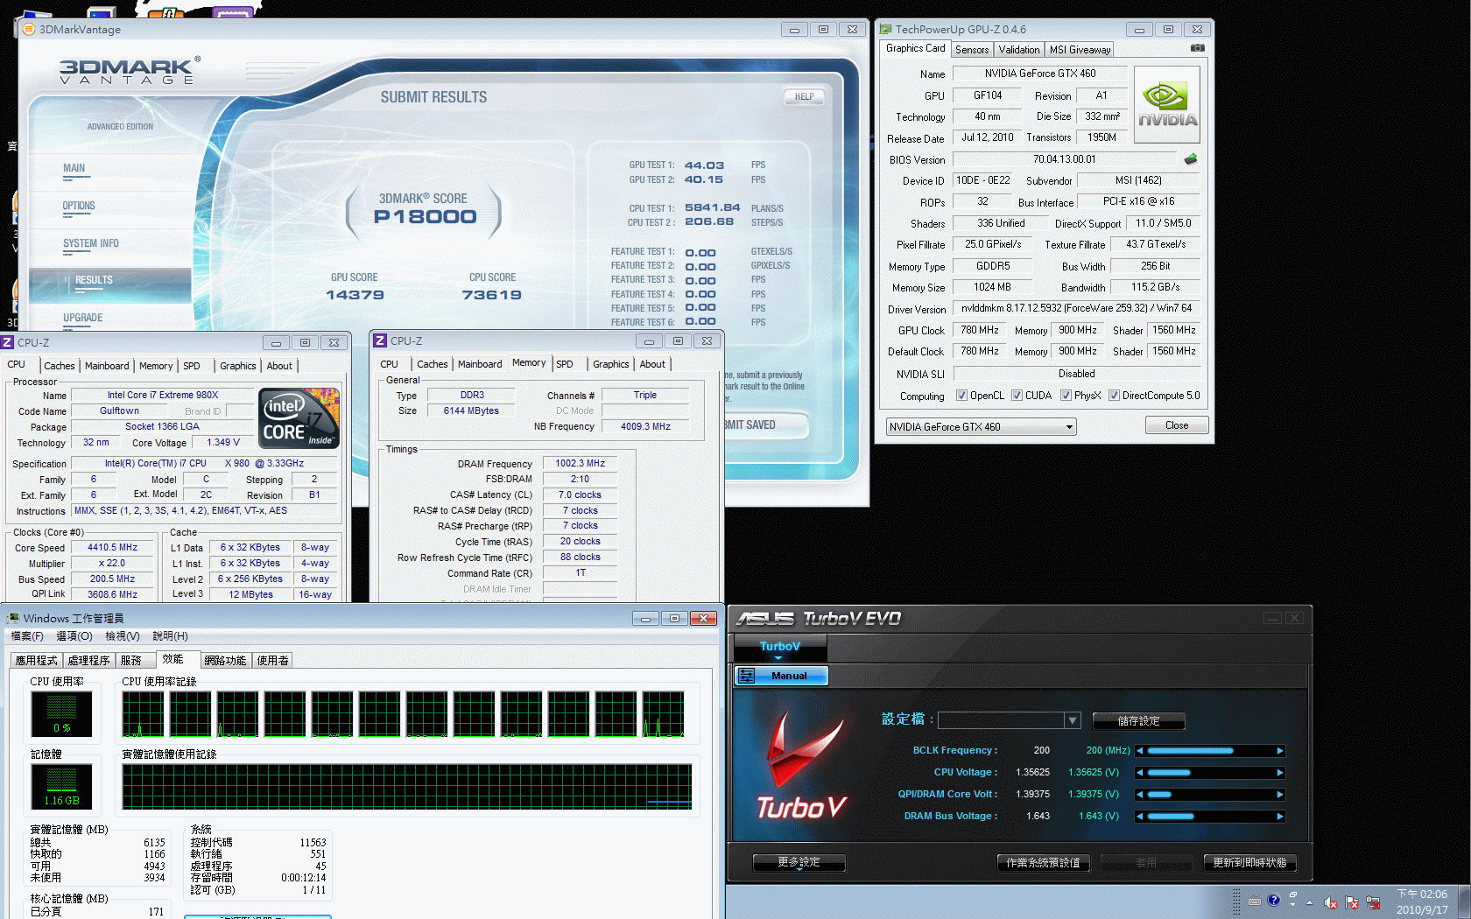Click the Show Desktop button at taskbar end

[1464, 901]
